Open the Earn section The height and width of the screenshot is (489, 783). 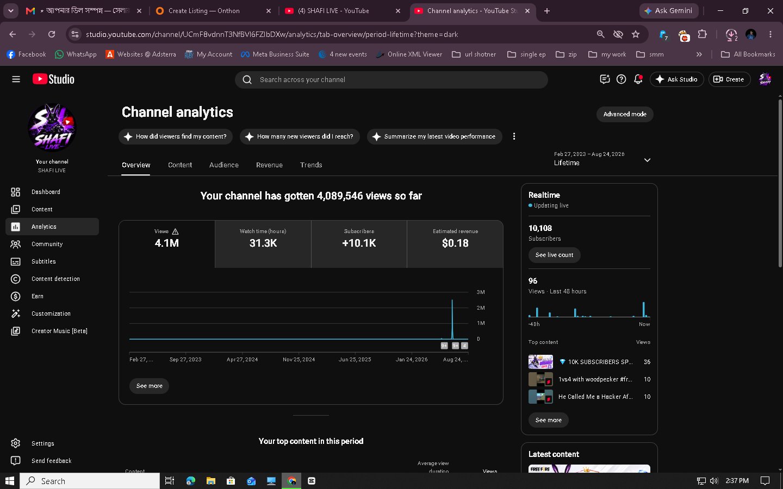pyautogui.click(x=52, y=296)
